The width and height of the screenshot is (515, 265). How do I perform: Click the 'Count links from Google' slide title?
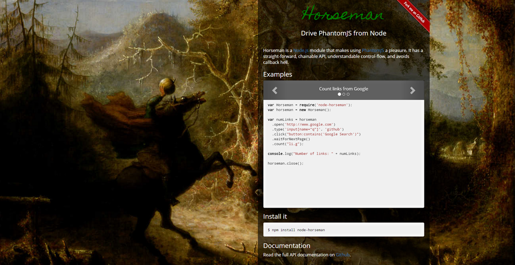pos(343,88)
